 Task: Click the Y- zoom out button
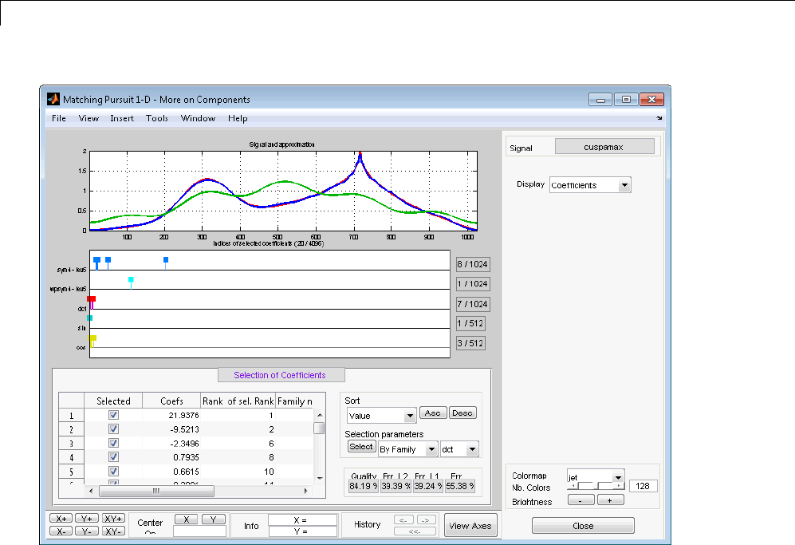tap(86, 531)
